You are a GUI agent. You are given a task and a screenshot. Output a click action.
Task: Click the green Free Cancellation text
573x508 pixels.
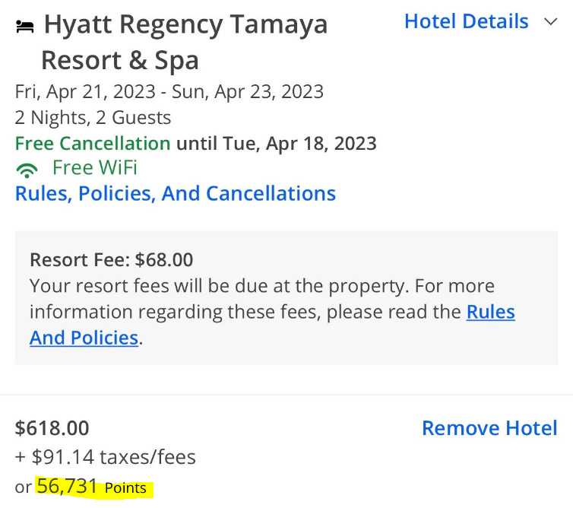click(x=93, y=144)
